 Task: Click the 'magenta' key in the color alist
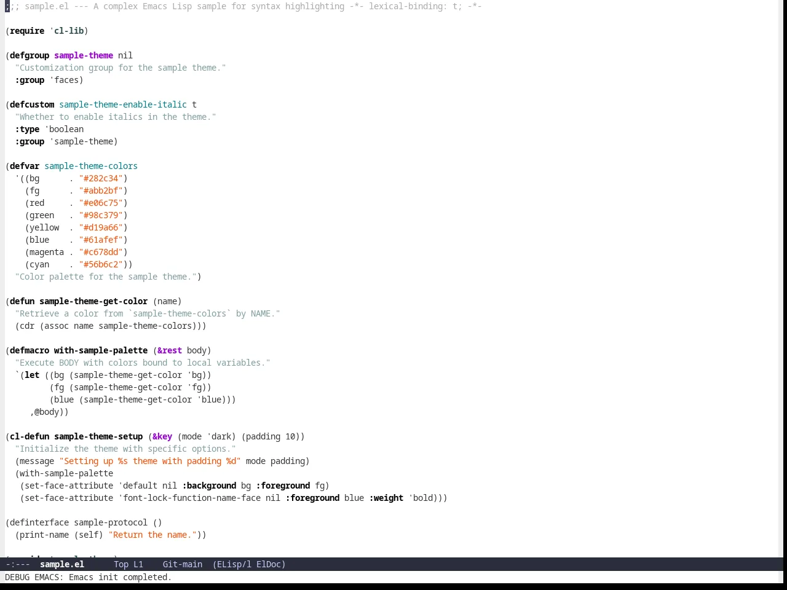tap(47, 252)
